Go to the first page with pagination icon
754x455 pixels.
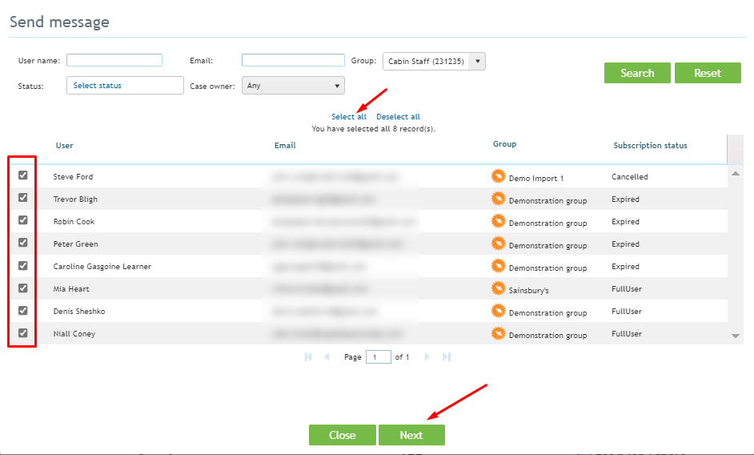coord(308,356)
